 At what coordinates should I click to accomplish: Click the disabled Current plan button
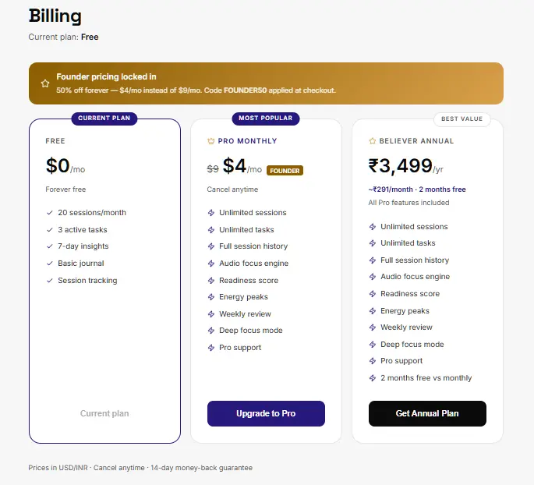coord(104,413)
